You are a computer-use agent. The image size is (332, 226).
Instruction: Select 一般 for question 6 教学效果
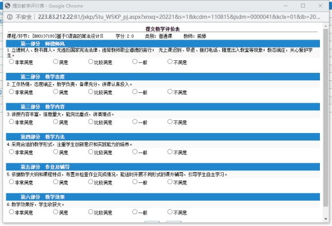pos(135,212)
